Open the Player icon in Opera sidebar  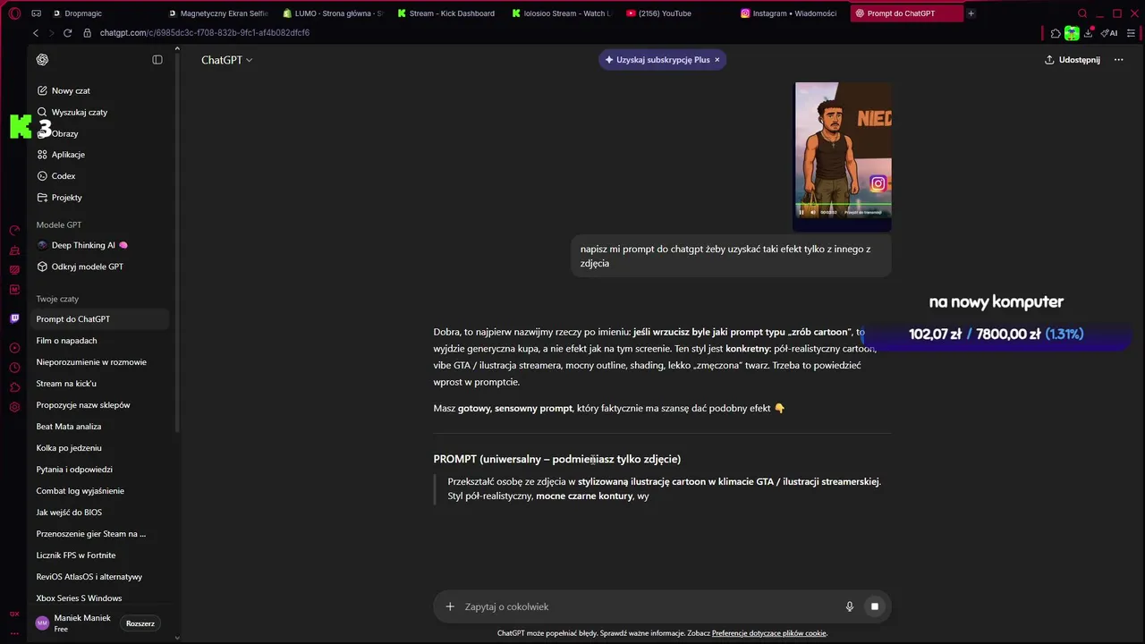click(x=14, y=348)
